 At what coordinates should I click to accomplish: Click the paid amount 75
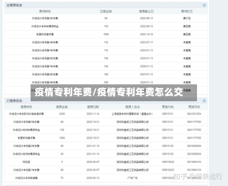pos(62,178)
